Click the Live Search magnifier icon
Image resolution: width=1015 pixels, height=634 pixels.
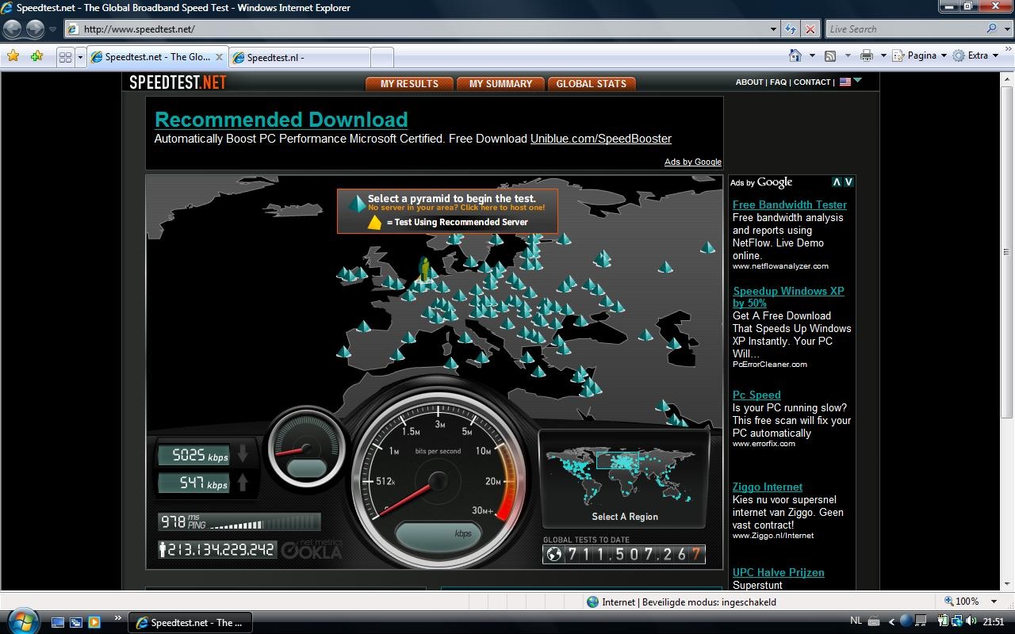pos(991,29)
